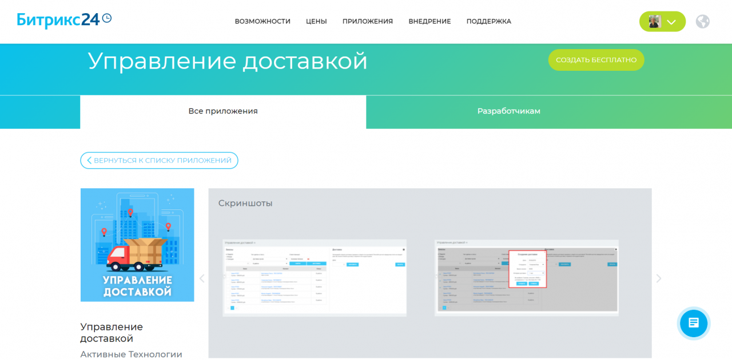732x360 pixels.
Task: Expand the user account dropdown chevron
Action: click(671, 22)
